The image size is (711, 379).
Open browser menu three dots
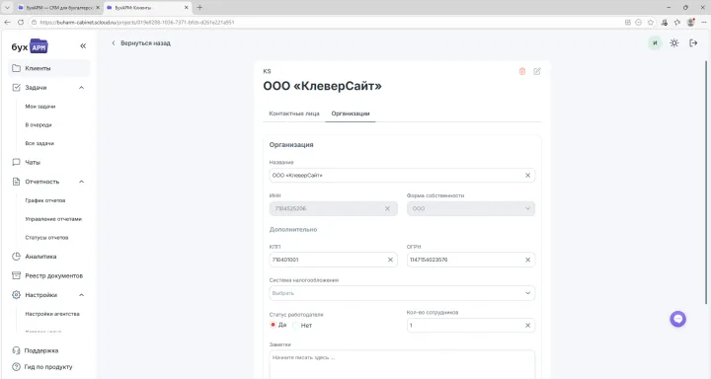[704, 23]
